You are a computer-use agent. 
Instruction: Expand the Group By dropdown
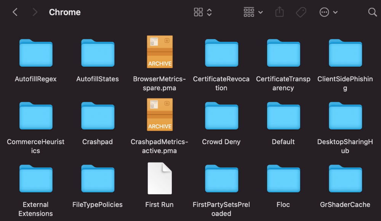pos(253,12)
